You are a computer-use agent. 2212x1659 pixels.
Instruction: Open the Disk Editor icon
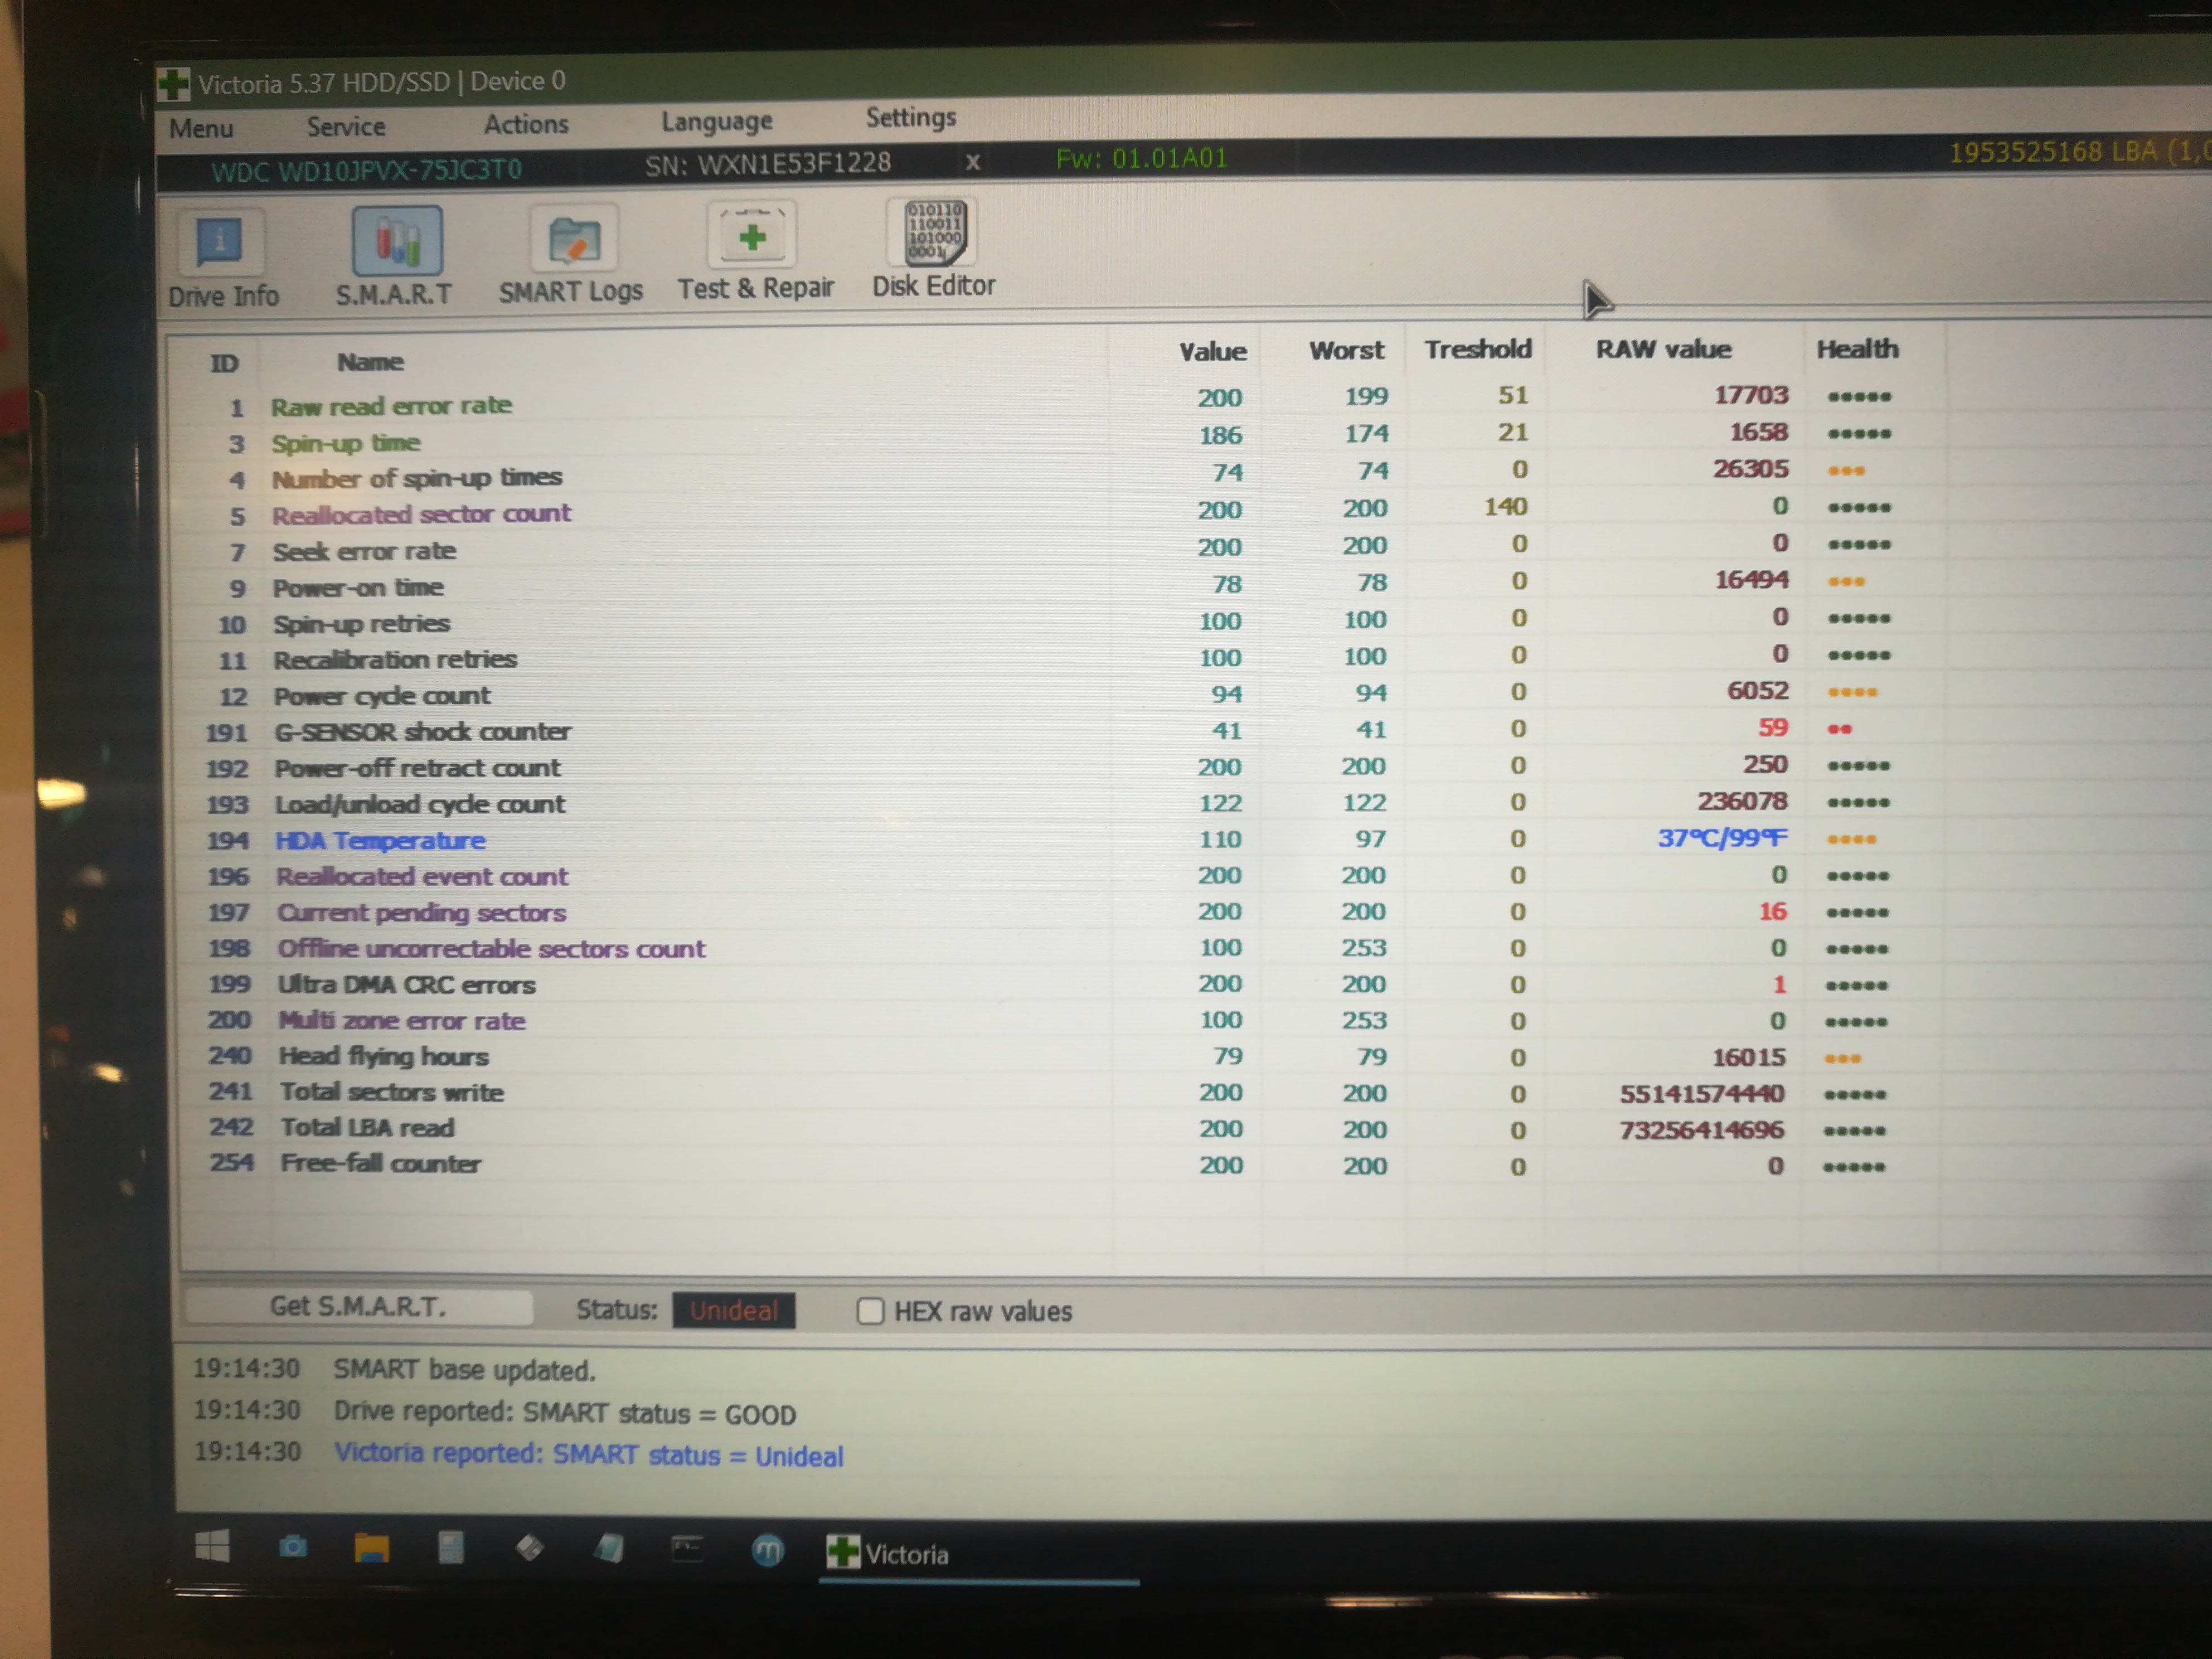[x=934, y=233]
